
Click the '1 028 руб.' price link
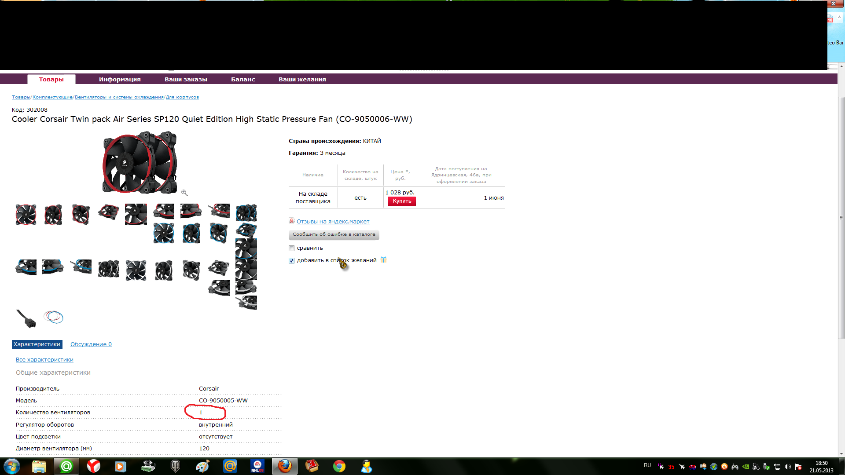pos(400,193)
